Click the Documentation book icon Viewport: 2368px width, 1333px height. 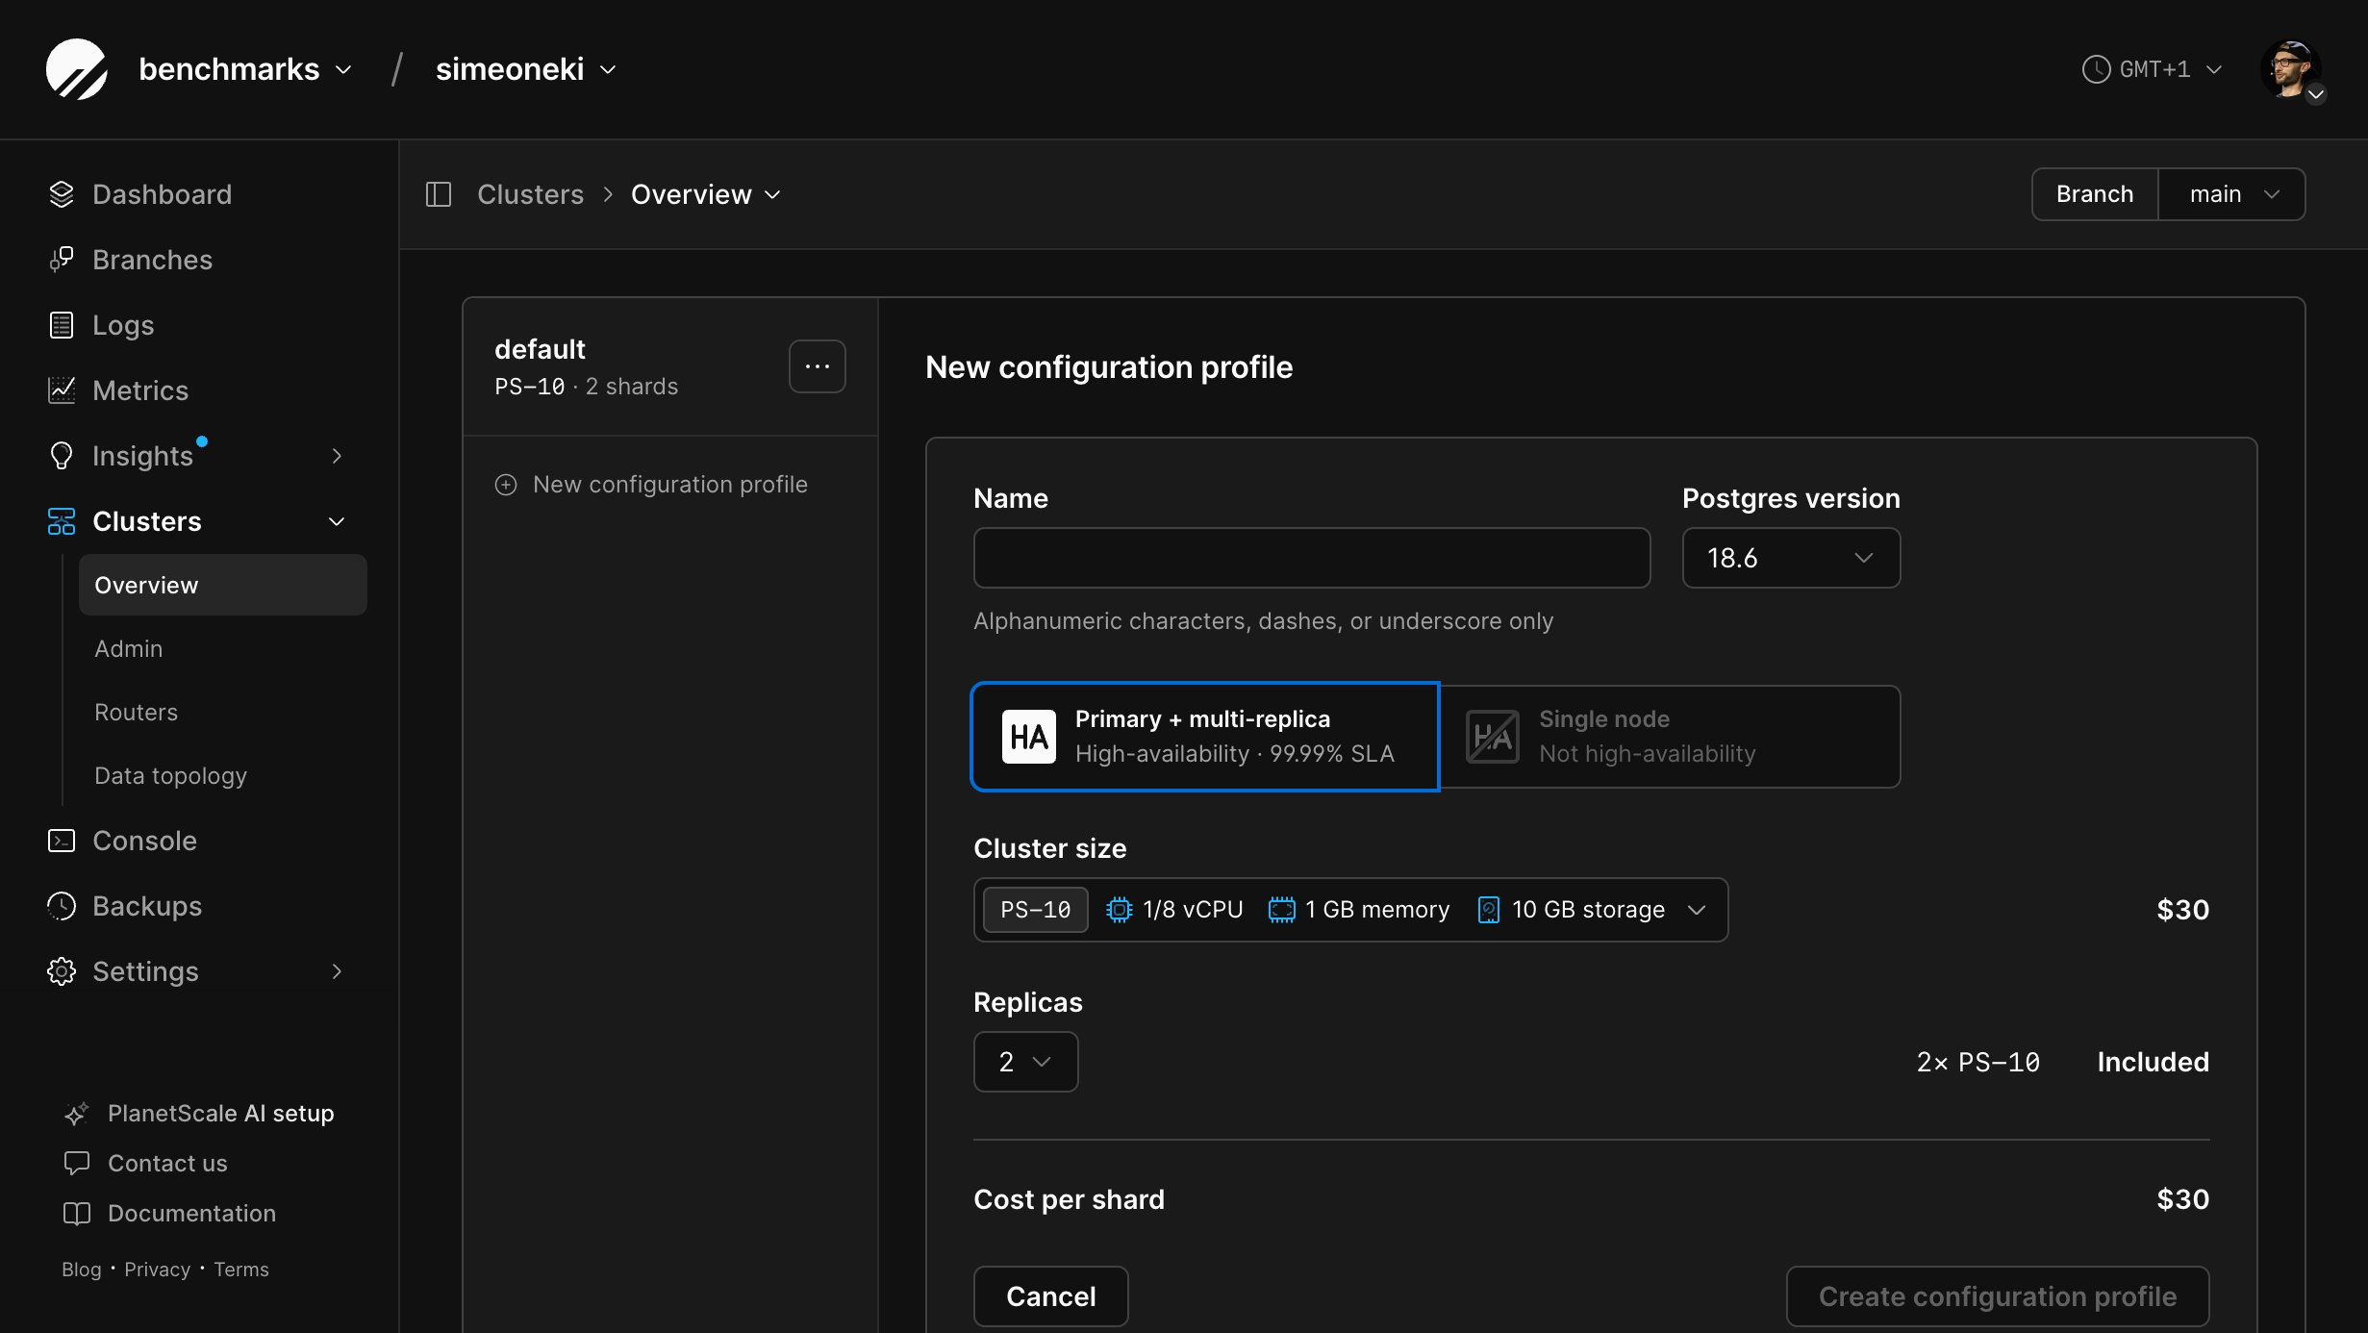pos(77,1214)
